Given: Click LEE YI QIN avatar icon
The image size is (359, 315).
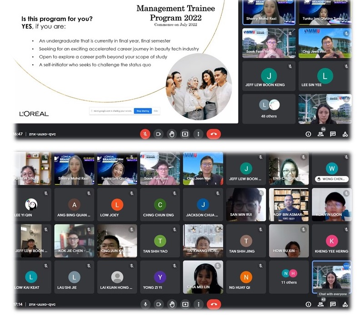Looking at the screenshot, I should (x=31, y=204).
